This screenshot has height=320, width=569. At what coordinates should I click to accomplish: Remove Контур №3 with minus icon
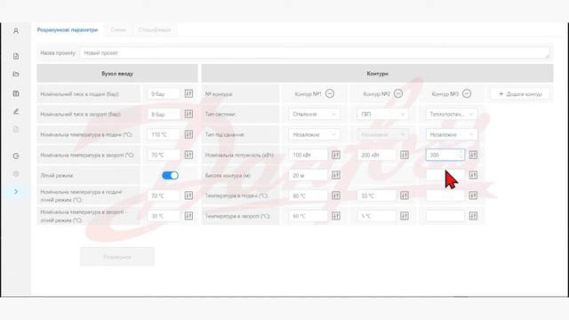point(467,93)
